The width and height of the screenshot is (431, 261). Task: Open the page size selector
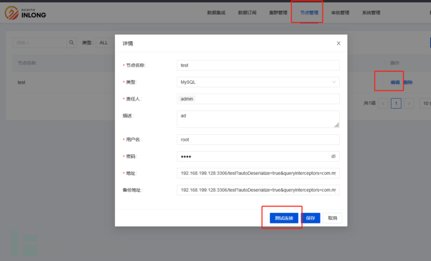(424, 103)
